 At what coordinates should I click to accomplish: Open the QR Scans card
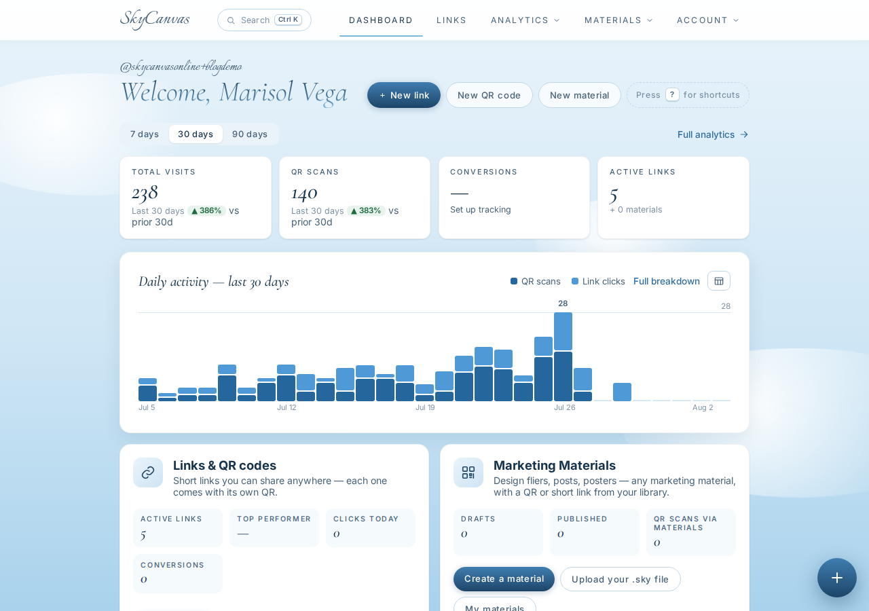click(354, 198)
